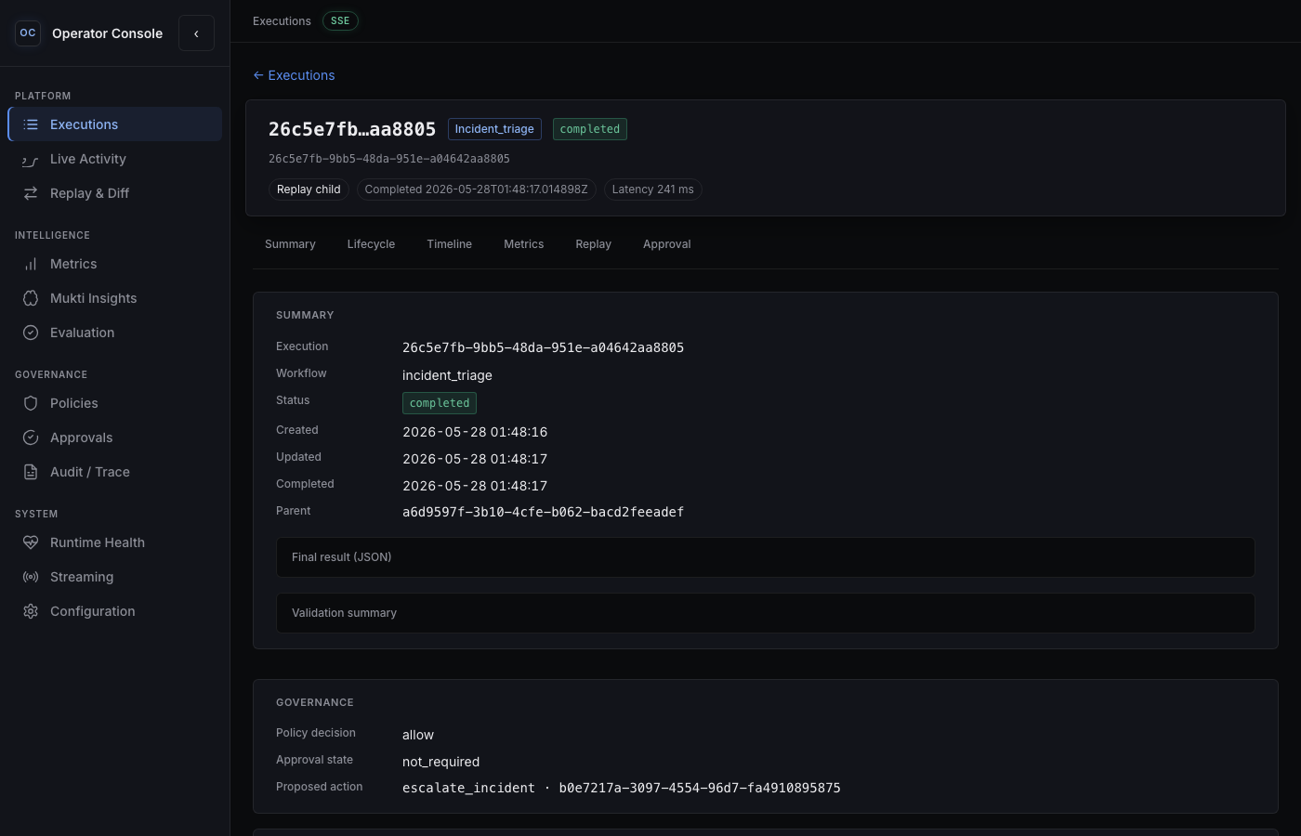1301x836 pixels.
Task: Click the 26c5e7fb…aa8805 heading
Action: pos(352,129)
